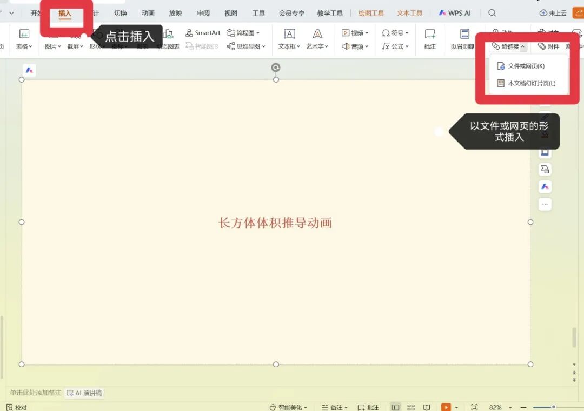This screenshot has height=411, width=584.
Task: Enable normal view mode
Action: coord(396,407)
